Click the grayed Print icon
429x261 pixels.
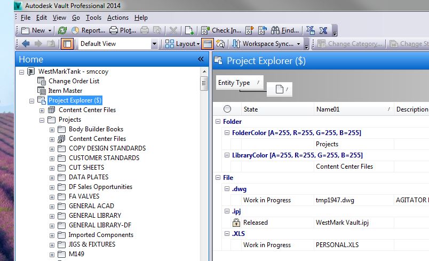pos(145,30)
